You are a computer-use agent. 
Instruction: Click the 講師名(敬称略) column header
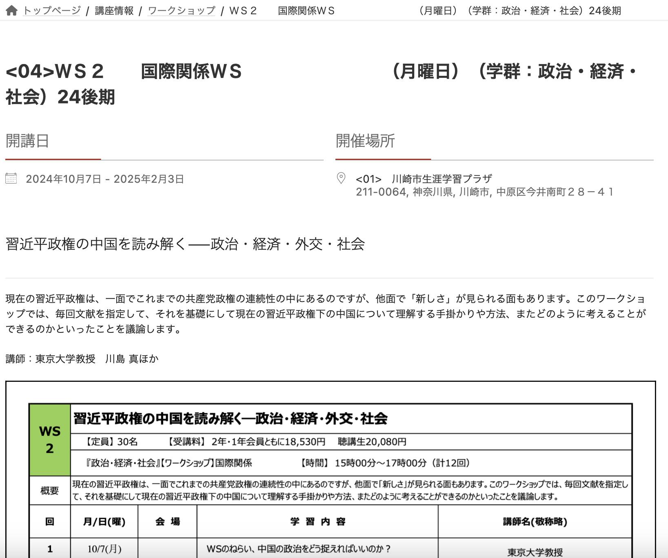[x=535, y=521]
